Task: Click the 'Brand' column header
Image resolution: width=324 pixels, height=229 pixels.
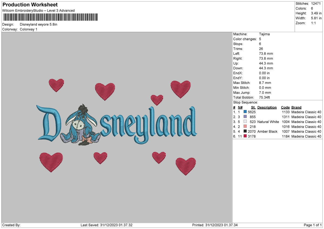Action: coord(296,107)
